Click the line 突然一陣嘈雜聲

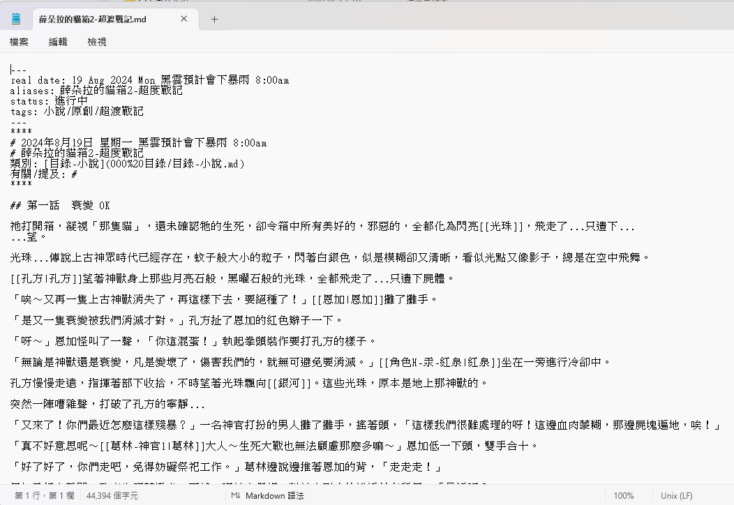(107, 404)
